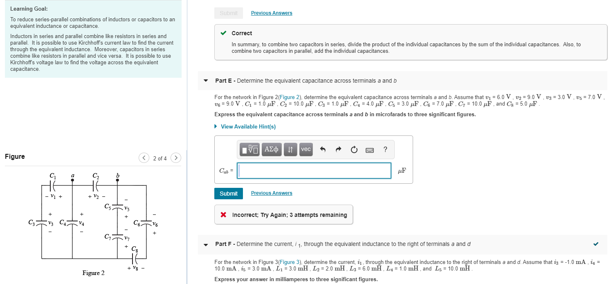Screen dimensions: 609x284
Task: Open equation editor help question mark
Action: [x=384, y=149]
